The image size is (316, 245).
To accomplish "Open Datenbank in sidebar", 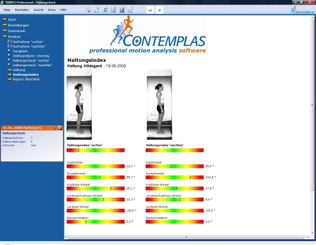I will (16, 31).
